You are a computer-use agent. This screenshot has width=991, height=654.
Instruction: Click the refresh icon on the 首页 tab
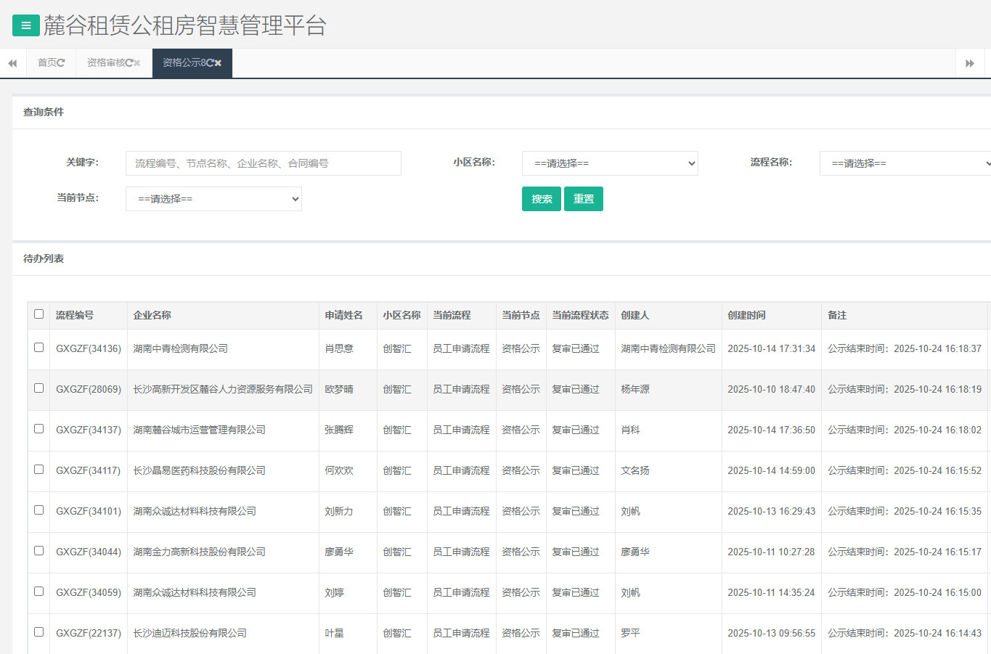(61, 63)
